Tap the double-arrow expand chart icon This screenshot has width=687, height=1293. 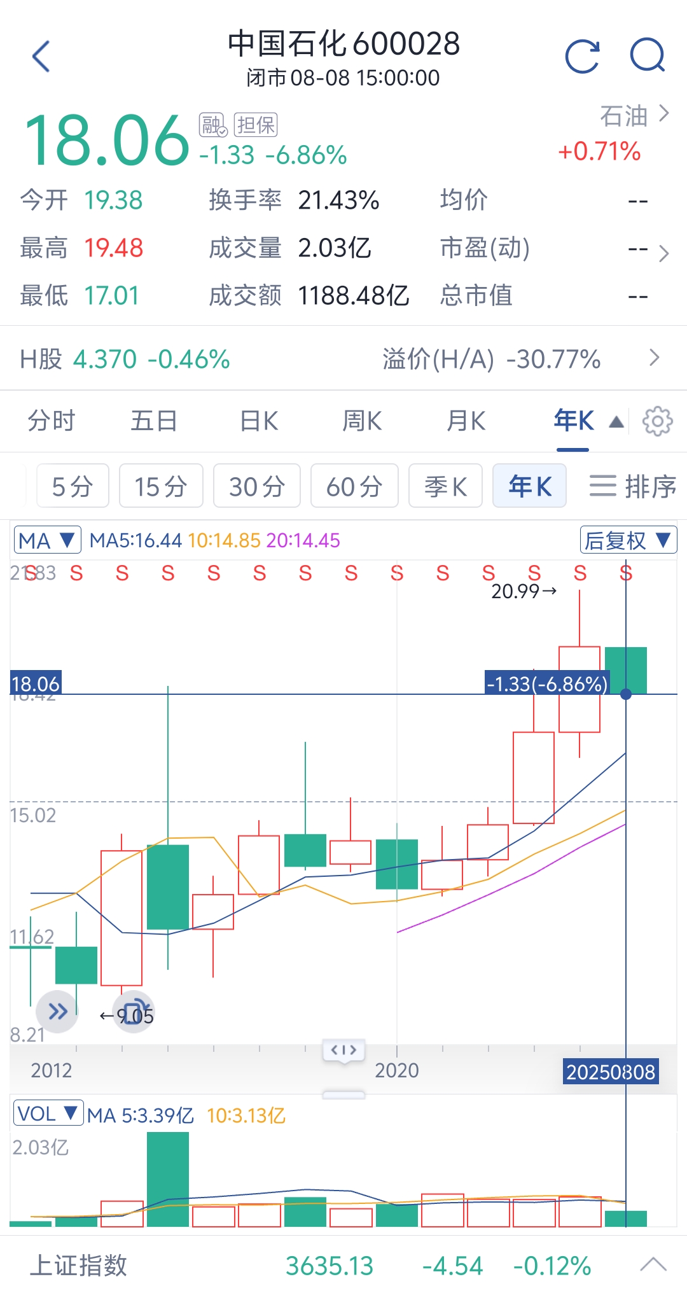(57, 1011)
